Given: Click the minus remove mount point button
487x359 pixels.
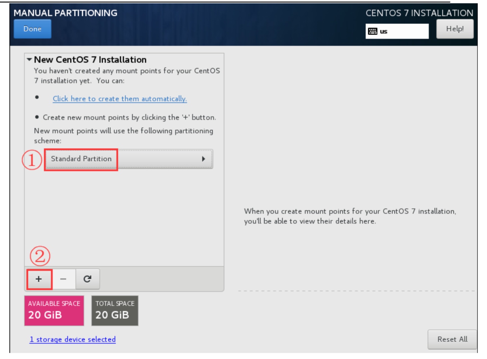Looking at the screenshot, I should [63, 279].
